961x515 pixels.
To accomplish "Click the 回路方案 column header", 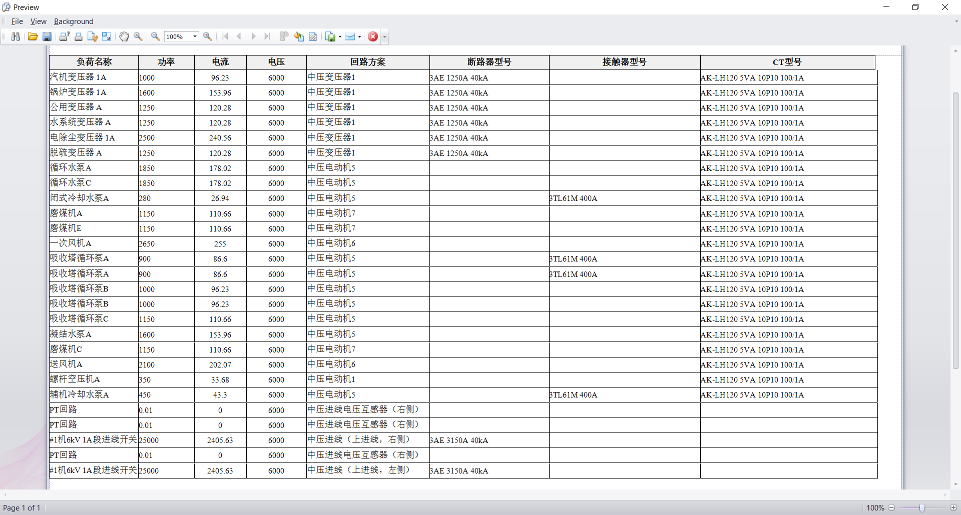I will click(x=368, y=62).
